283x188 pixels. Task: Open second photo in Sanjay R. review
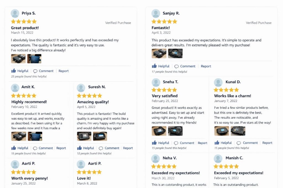(x=175, y=53)
